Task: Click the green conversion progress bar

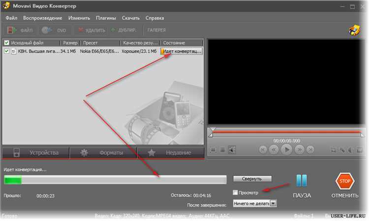Action: [x=115, y=180]
